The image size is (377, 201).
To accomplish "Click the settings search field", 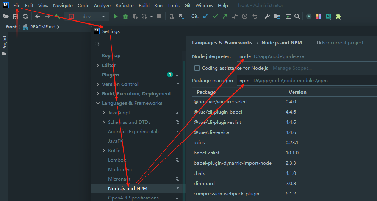I will 138,44.
